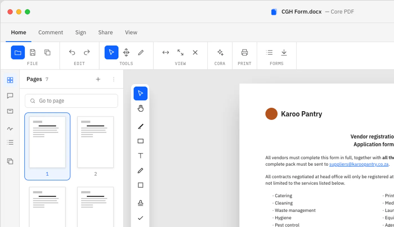This screenshot has height=227, width=394.
Task: Select the arrow cursor in the floating palette
Action: pos(140,93)
